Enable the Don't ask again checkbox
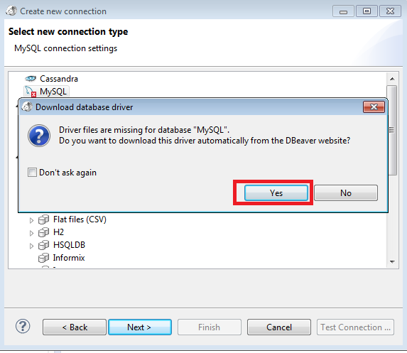The image size is (407, 353). click(x=32, y=173)
